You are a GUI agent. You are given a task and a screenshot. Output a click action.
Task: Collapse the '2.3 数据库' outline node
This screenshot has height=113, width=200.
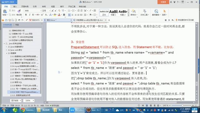pyautogui.click(x=6, y=53)
